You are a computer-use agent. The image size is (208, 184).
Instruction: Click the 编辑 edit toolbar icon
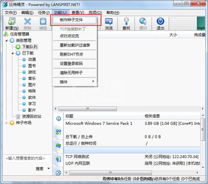coord(43,21)
